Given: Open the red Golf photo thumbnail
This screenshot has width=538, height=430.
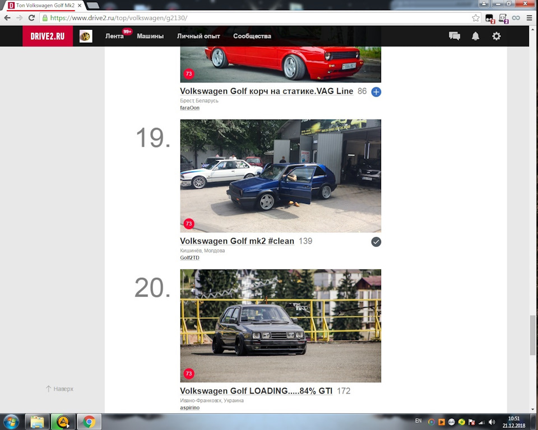Looking at the screenshot, I should 280,65.
